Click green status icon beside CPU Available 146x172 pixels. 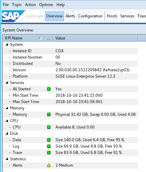(49, 127)
